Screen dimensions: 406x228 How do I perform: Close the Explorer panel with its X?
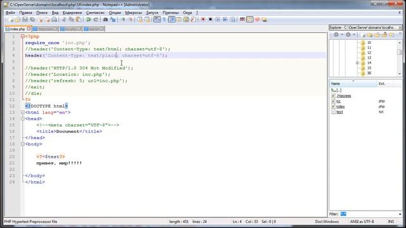[400, 27]
